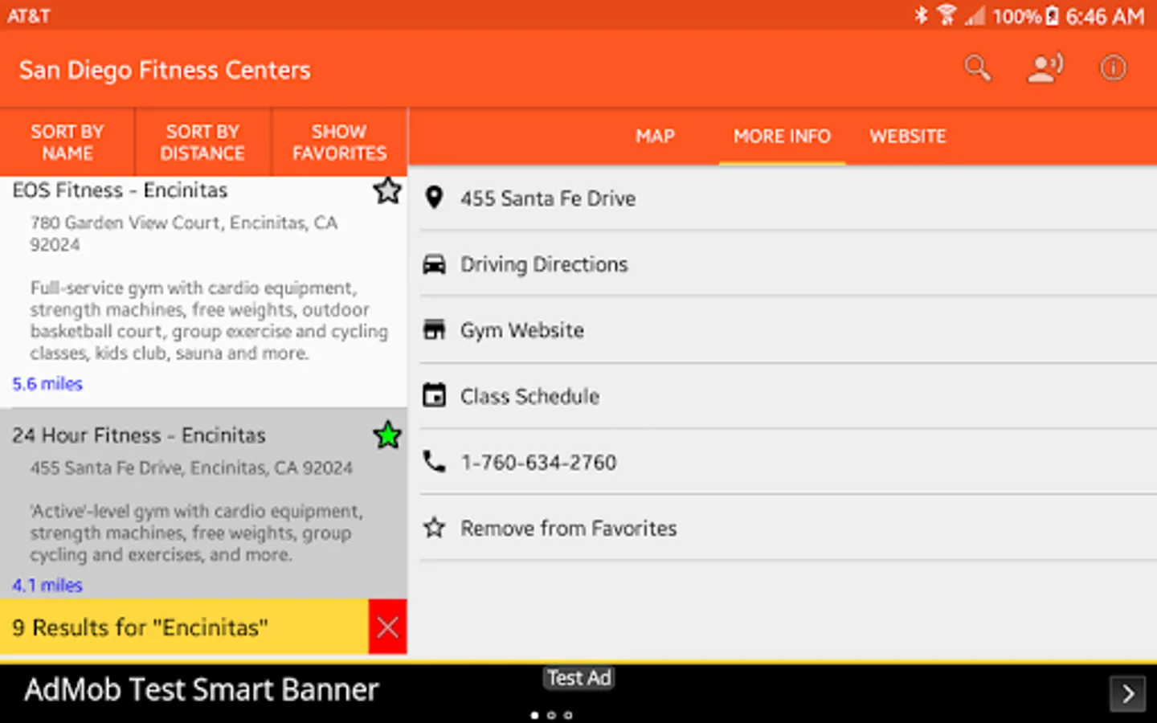
Task: Click the 'Active'-level gym description text
Action: [196, 533]
